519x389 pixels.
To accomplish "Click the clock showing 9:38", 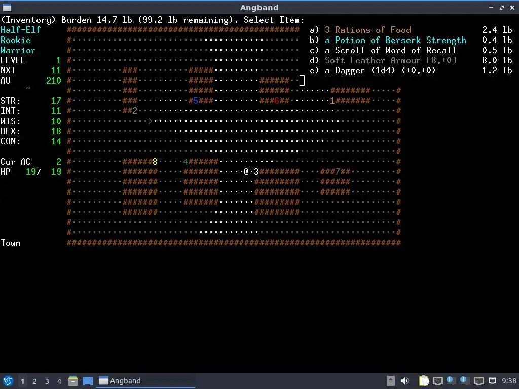I will [509, 381].
